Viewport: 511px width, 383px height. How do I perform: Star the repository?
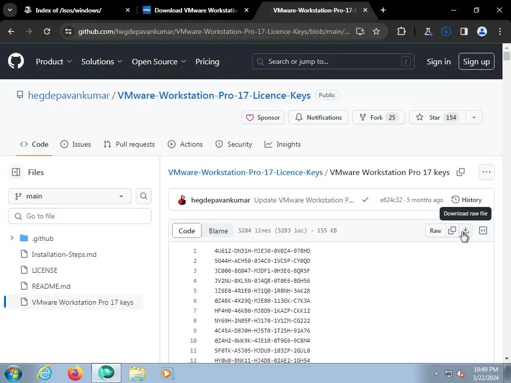pos(438,118)
